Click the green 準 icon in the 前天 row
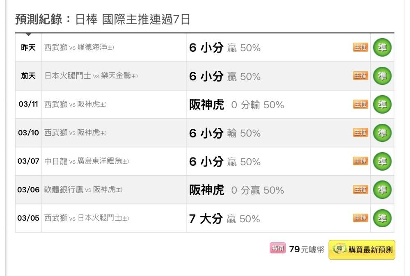Viewport: 410px width, 276px height. click(x=382, y=76)
